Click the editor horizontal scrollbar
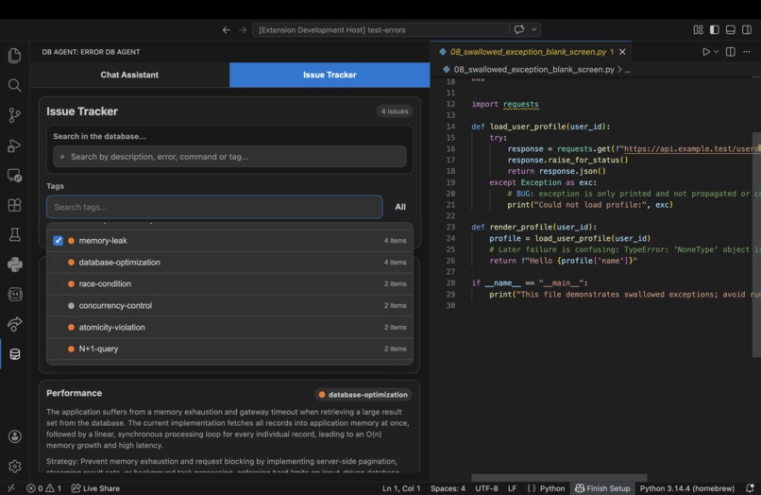The width and height of the screenshot is (761, 495). (559, 477)
